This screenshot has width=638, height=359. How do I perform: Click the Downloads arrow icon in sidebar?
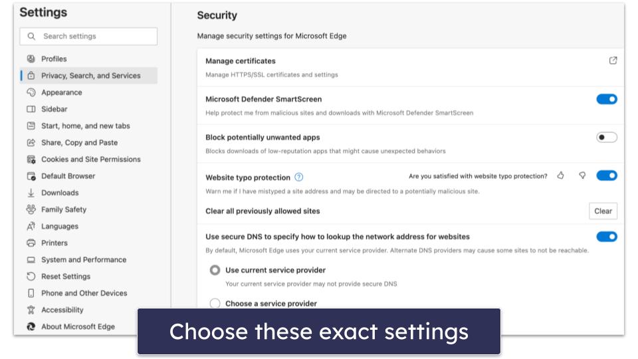pyautogui.click(x=31, y=193)
